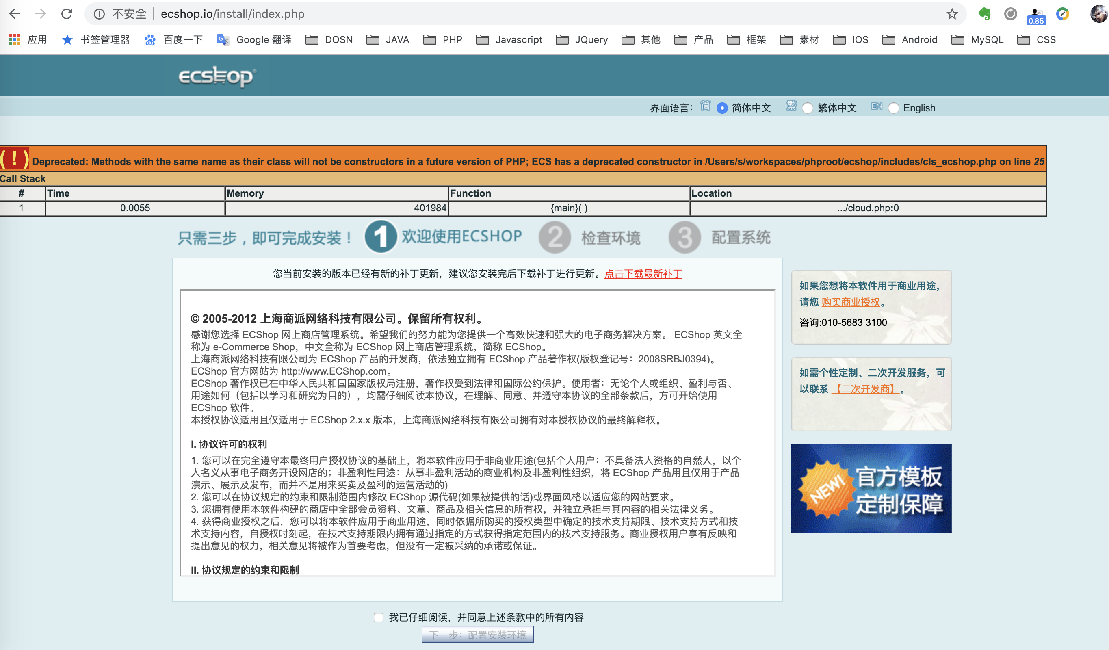Select the 简体中文 language radio
The width and height of the screenshot is (1109, 650).
722,108
